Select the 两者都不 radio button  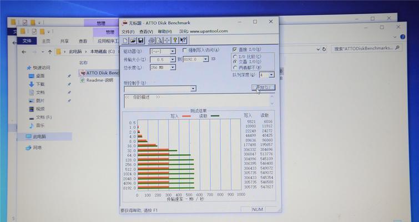click(x=235, y=67)
